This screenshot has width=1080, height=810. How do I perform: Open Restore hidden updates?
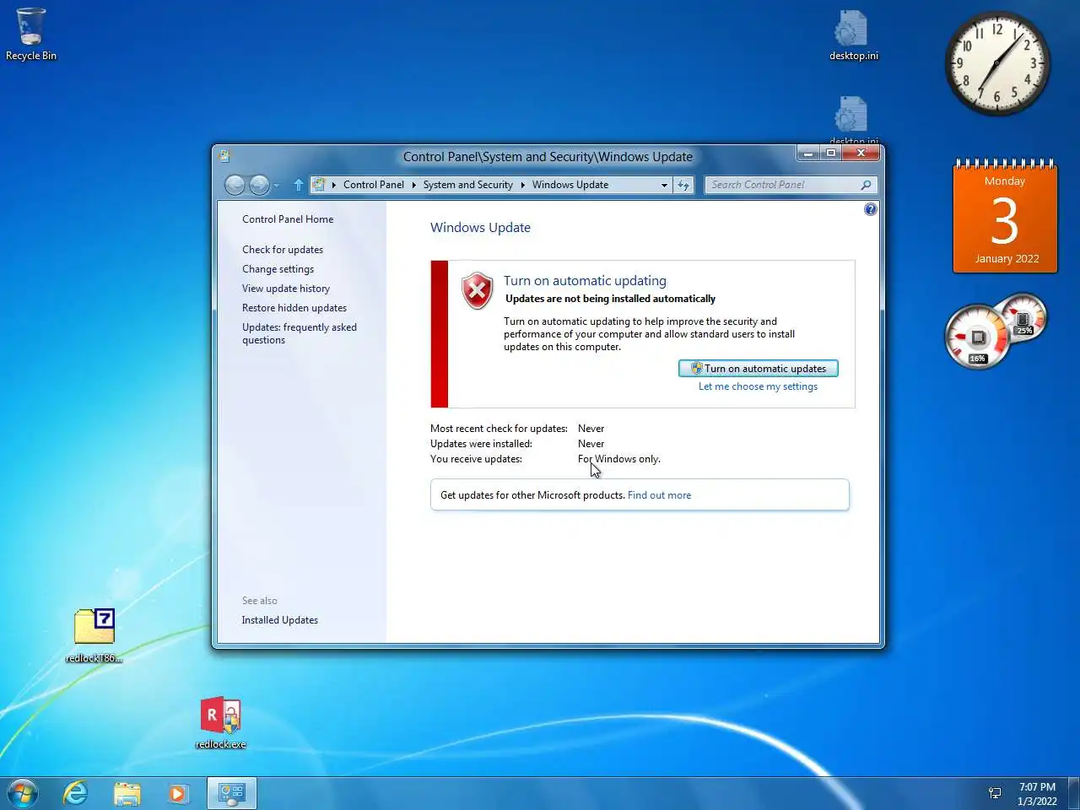point(294,308)
